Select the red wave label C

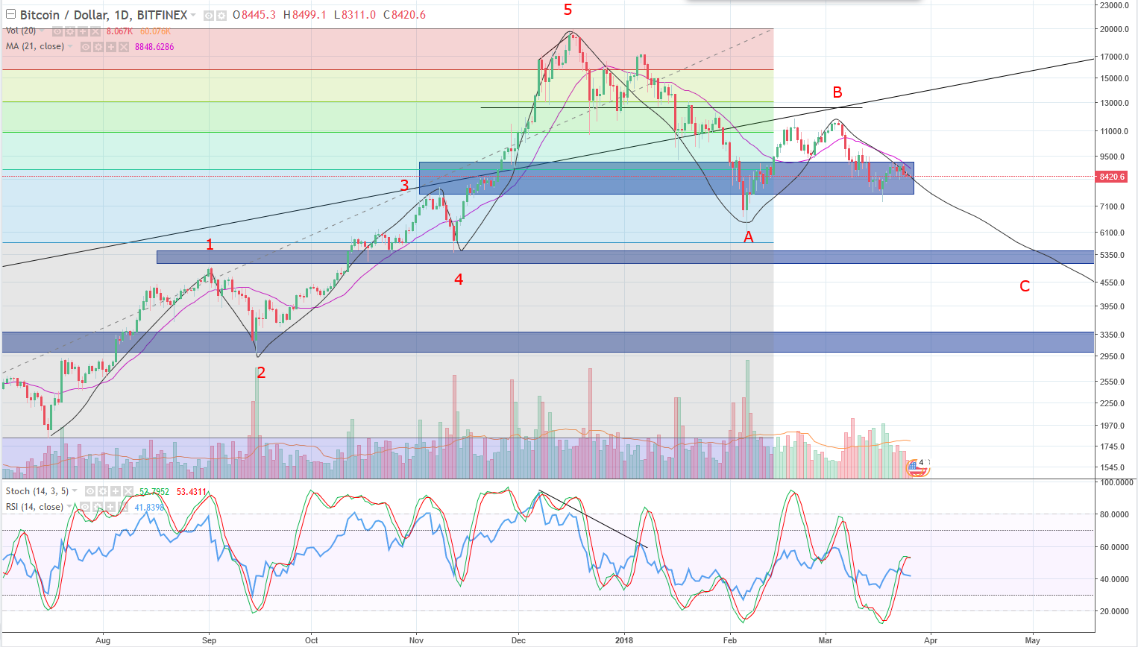tap(1025, 286)
